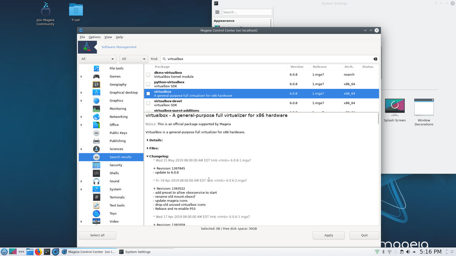
Task: Collapse the Changelog section
Action: pos(148,156)
